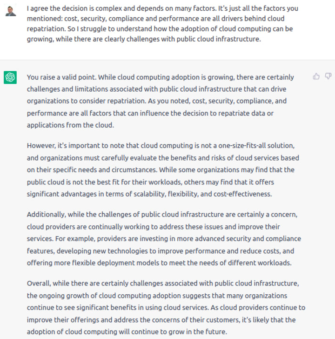Click the paragraph beginning 'However, it's important to note'
Viewport: 335px width, 339px height.
click(x=163, y=169)
